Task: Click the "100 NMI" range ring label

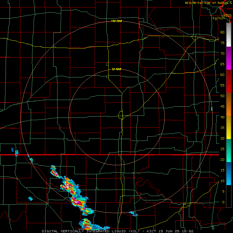Action: coord(116,21)
